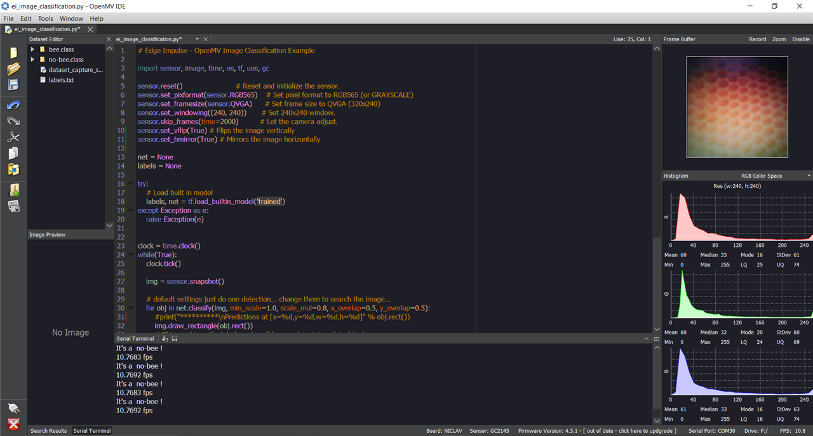Open the Edit menu
813x436 pixels.
pyautogui.click(x=26, y=19)
